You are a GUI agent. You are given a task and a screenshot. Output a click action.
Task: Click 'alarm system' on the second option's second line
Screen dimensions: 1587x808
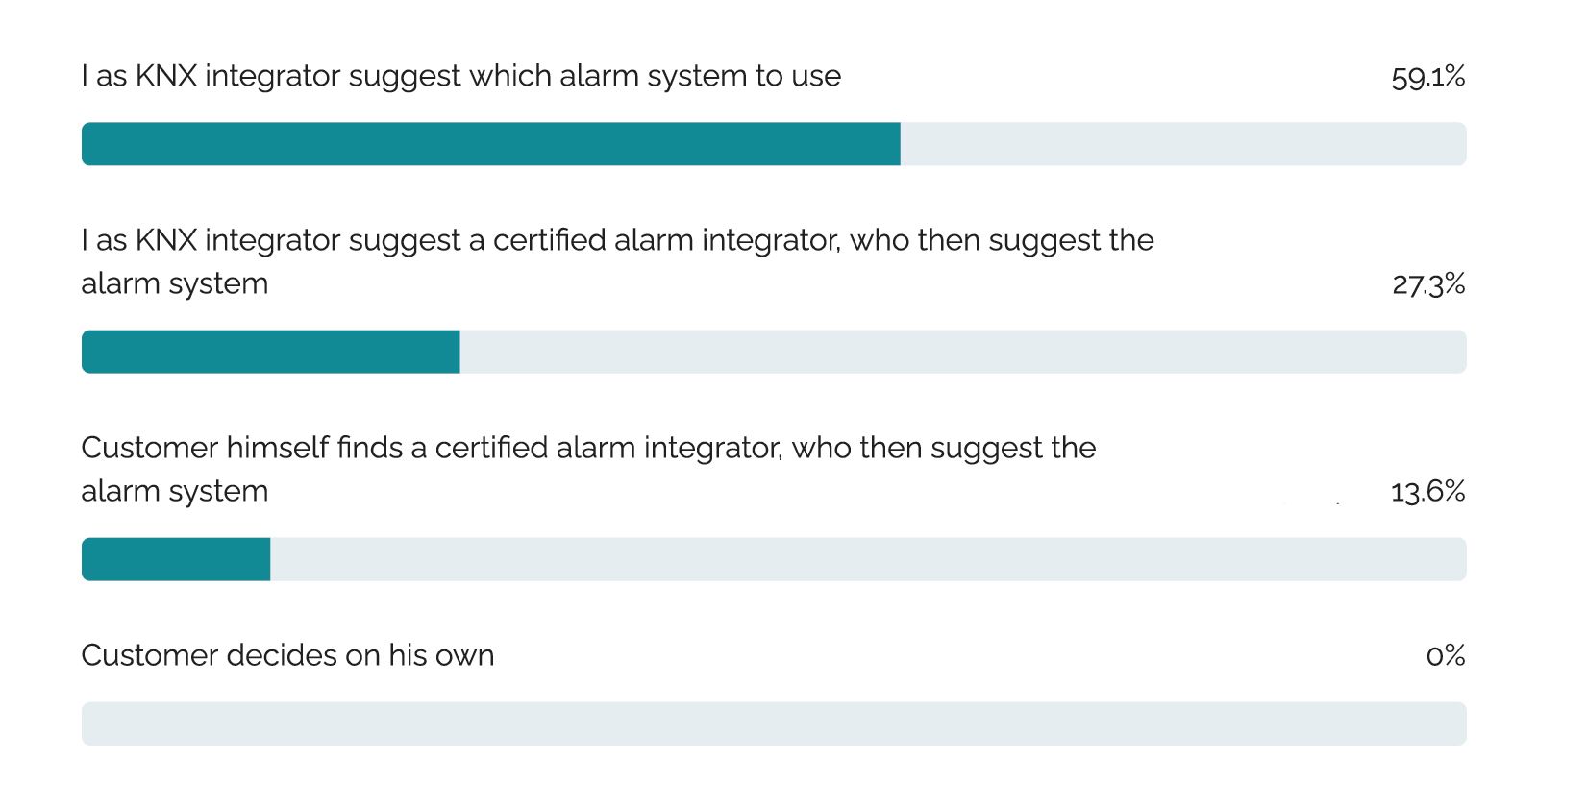(174, 284)
